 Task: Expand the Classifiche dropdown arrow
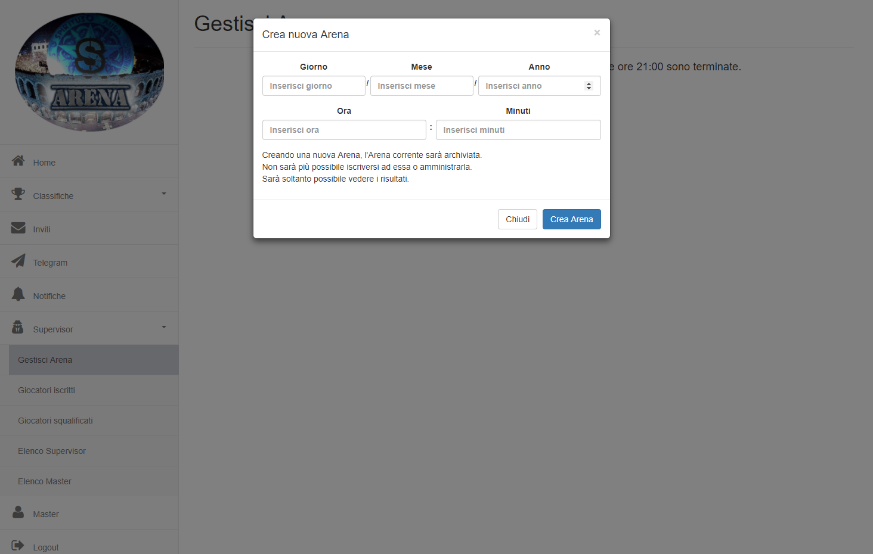(164, 194)
